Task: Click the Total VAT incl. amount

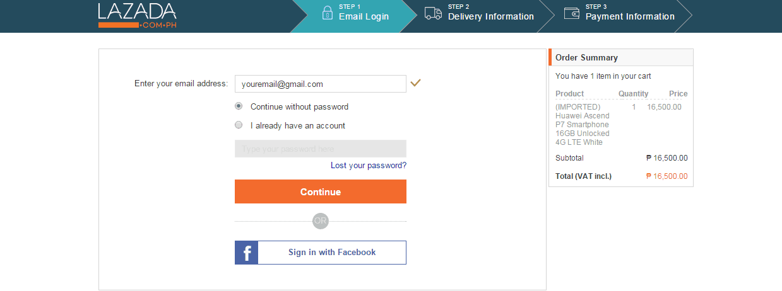Action: 667,176
